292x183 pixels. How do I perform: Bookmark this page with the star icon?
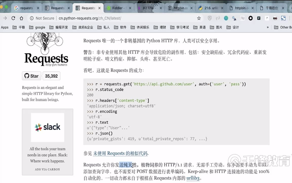click(199, 18)
